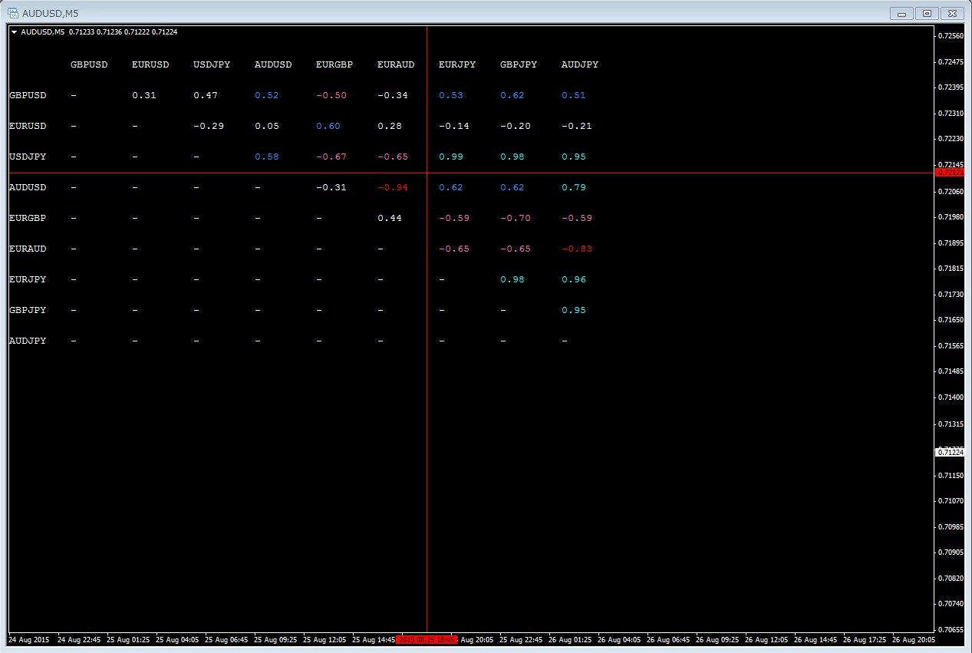Click the EURJPY row label
The image size is (972, 653).
[x=28, y=279]
